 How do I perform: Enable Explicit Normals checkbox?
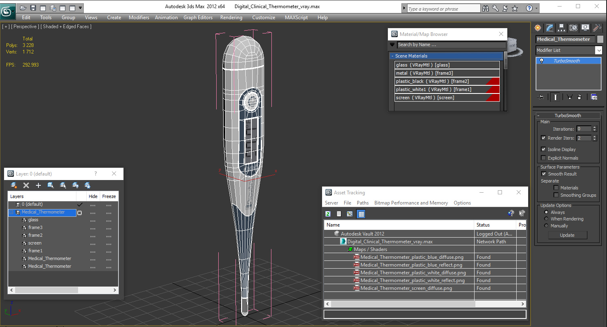point(543,158)
